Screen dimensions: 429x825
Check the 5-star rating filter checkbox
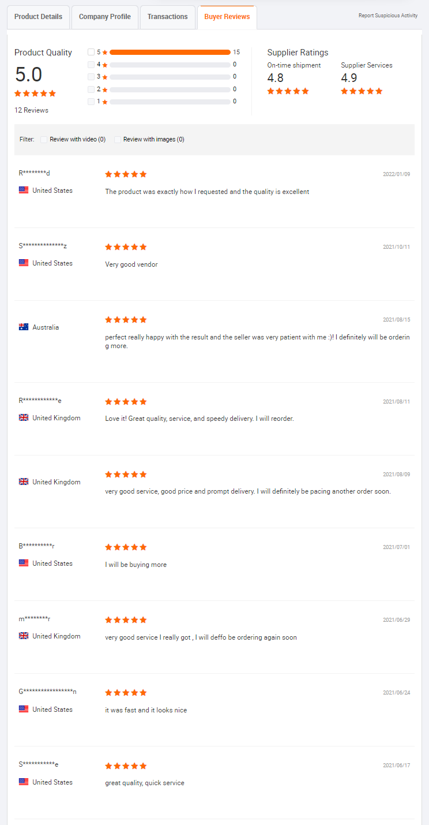pyautogui.click(x=91, y=52)
